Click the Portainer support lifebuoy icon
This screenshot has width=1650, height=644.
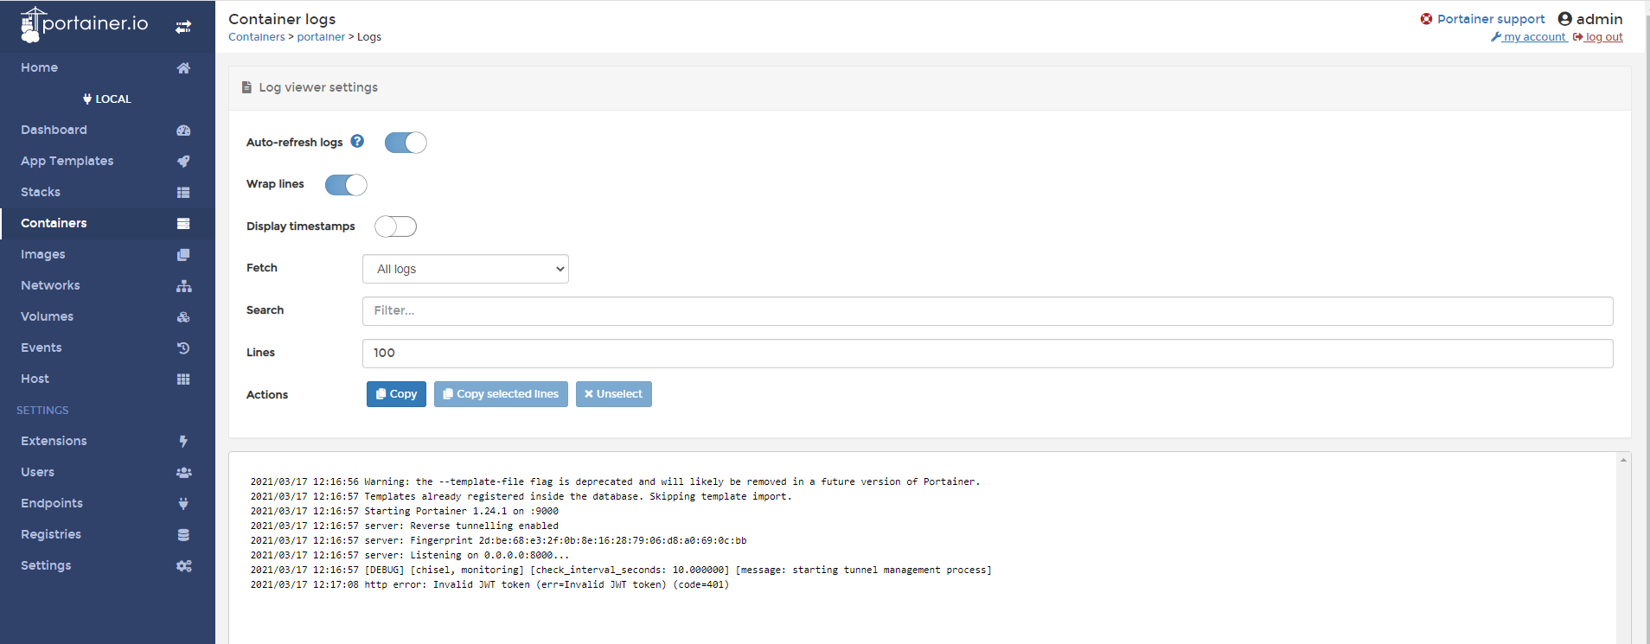point(1426,18)
